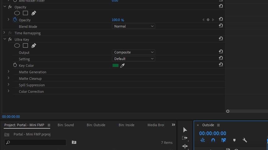Reset the Setting parameter
The height and width of the screenshot is (150, 268).
(x=221, y=58)
